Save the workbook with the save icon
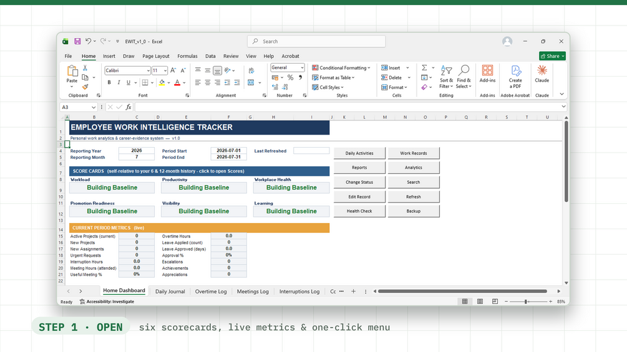This screenshot has height=352, width=627. tap(77, 41)
